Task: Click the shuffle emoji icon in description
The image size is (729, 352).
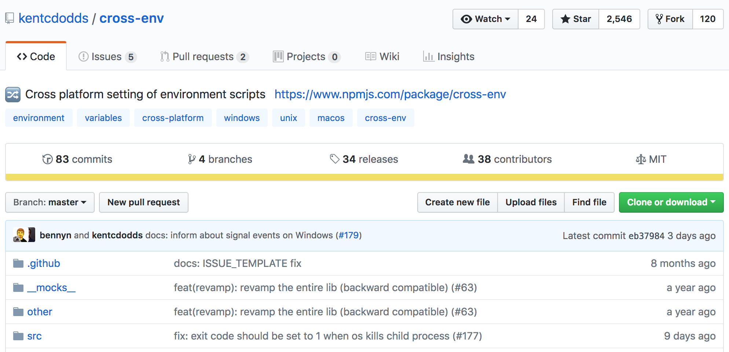Action: pos(13,95)
